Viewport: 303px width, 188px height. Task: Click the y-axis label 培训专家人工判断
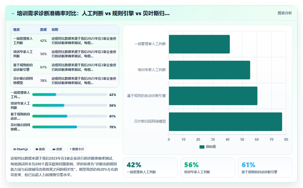[x=152, y=70]
